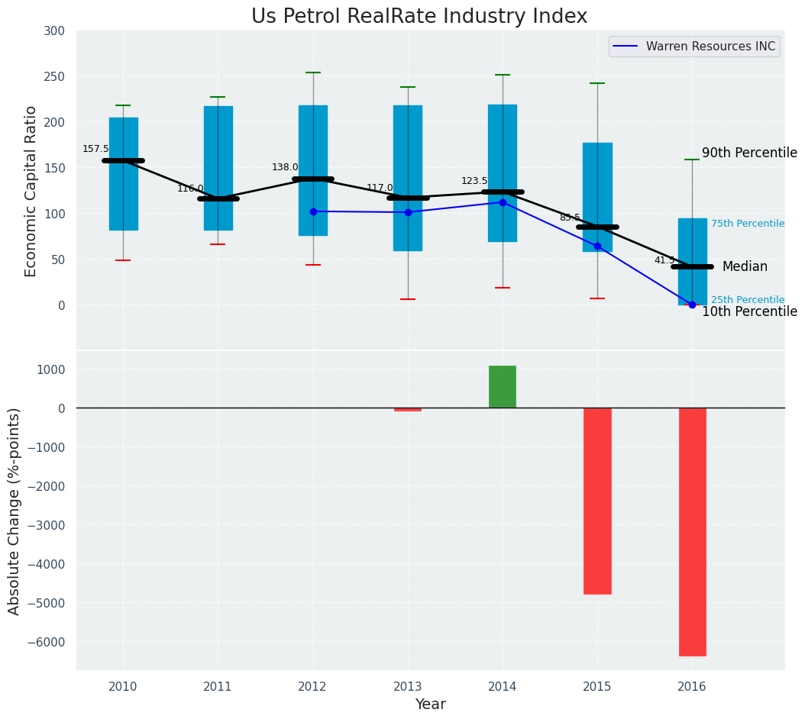805x719 pixels.
Task: Click Warren Resources blue data point for 2016
Action: [x=692, y=305]
